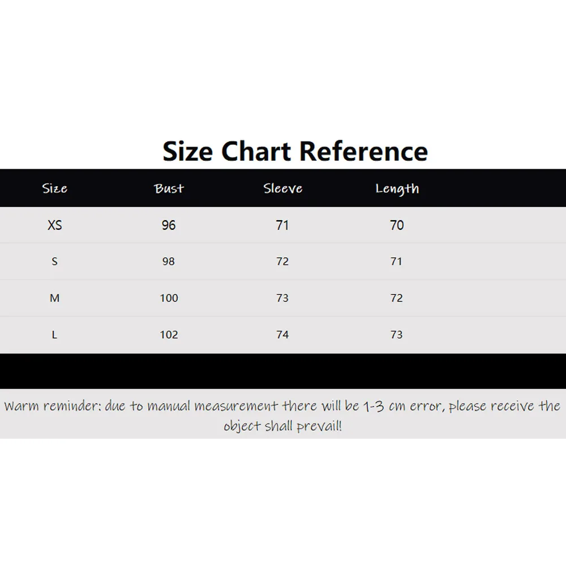Click the length value for size S
The image size is (566, 566).
coord(397,261)
